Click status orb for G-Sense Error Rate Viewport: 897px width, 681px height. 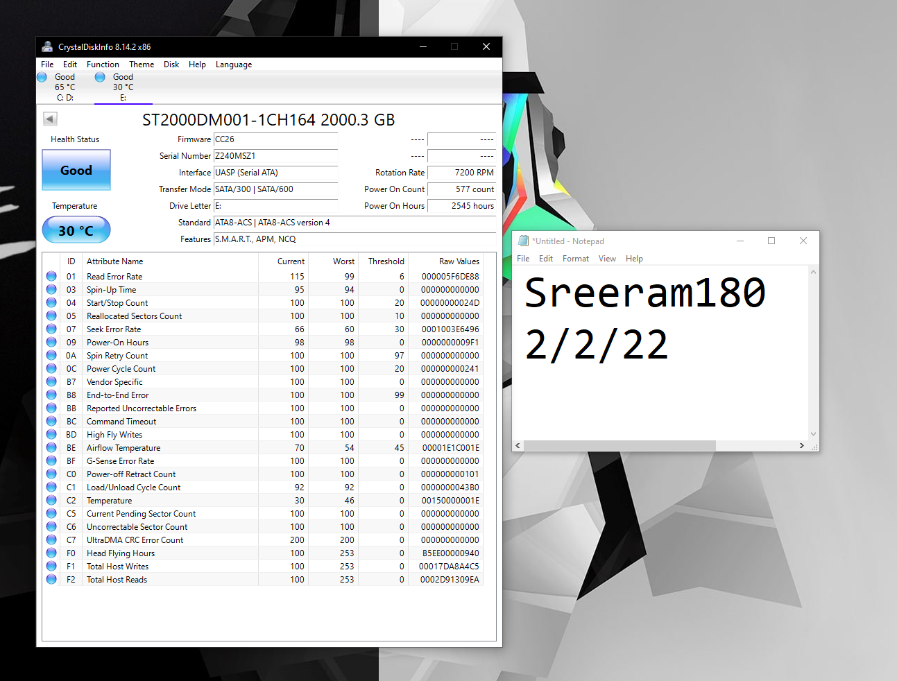(x=51, y=460)
